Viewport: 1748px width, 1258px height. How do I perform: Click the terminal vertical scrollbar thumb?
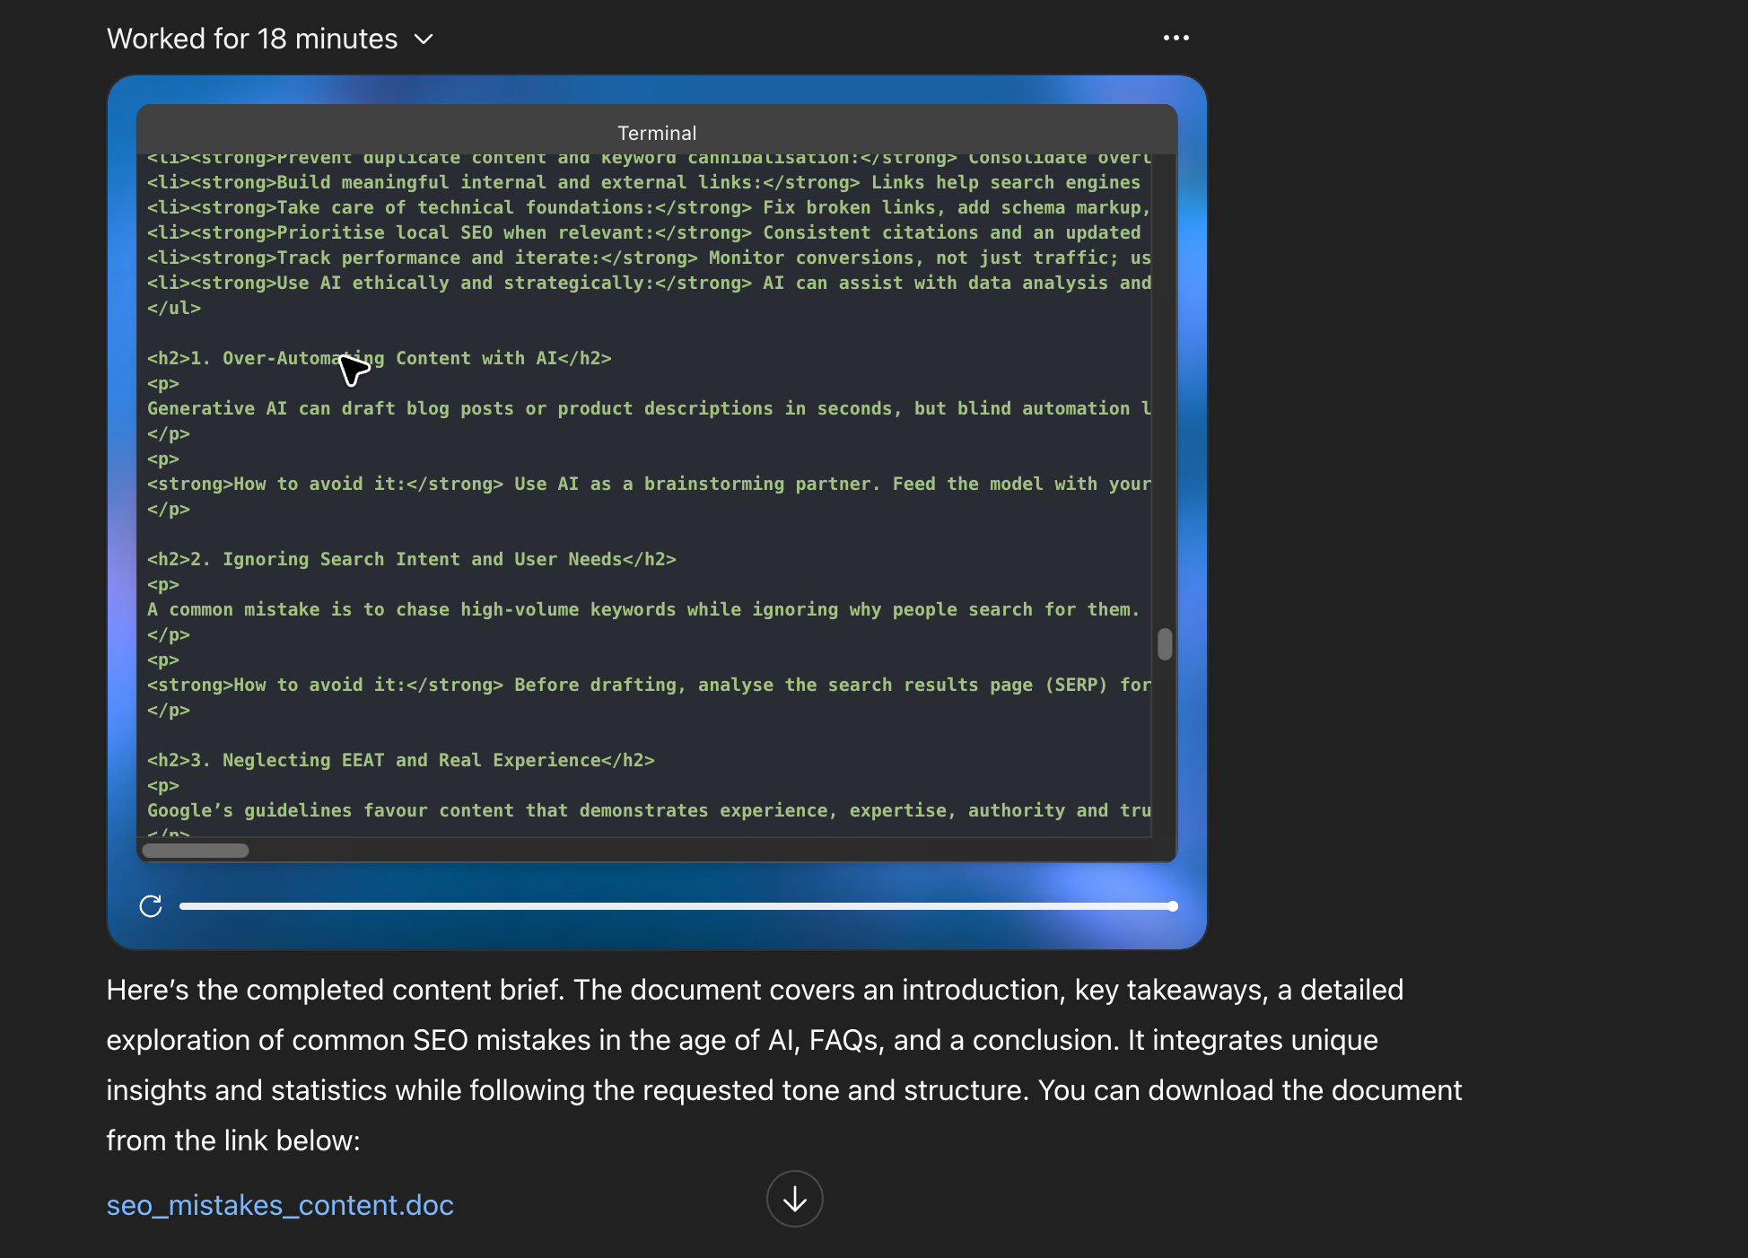[x=1165, y=644]
